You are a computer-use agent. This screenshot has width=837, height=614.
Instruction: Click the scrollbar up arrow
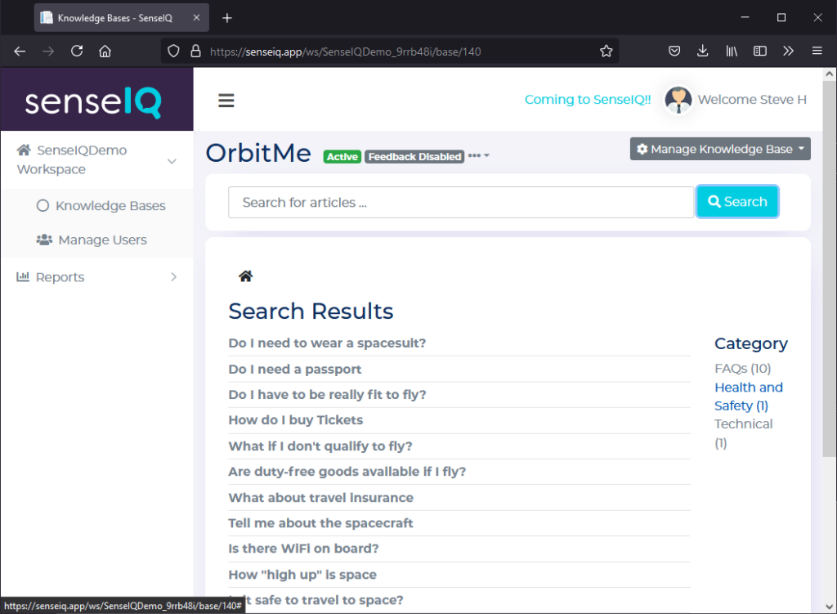point(829,74)
